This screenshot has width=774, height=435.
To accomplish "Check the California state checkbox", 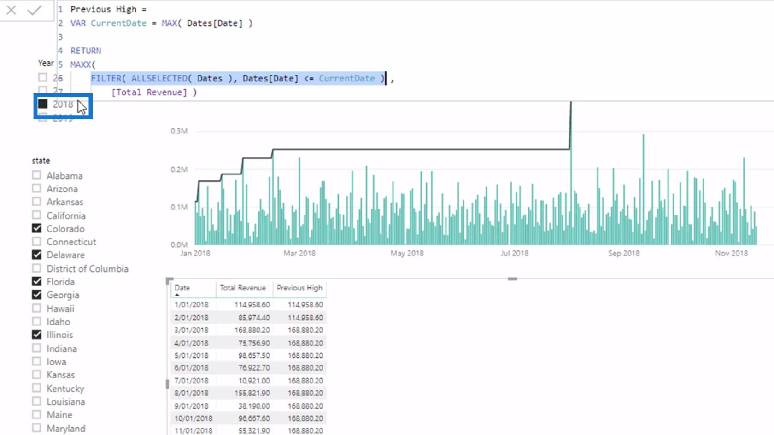I will [x=37, y=215].
